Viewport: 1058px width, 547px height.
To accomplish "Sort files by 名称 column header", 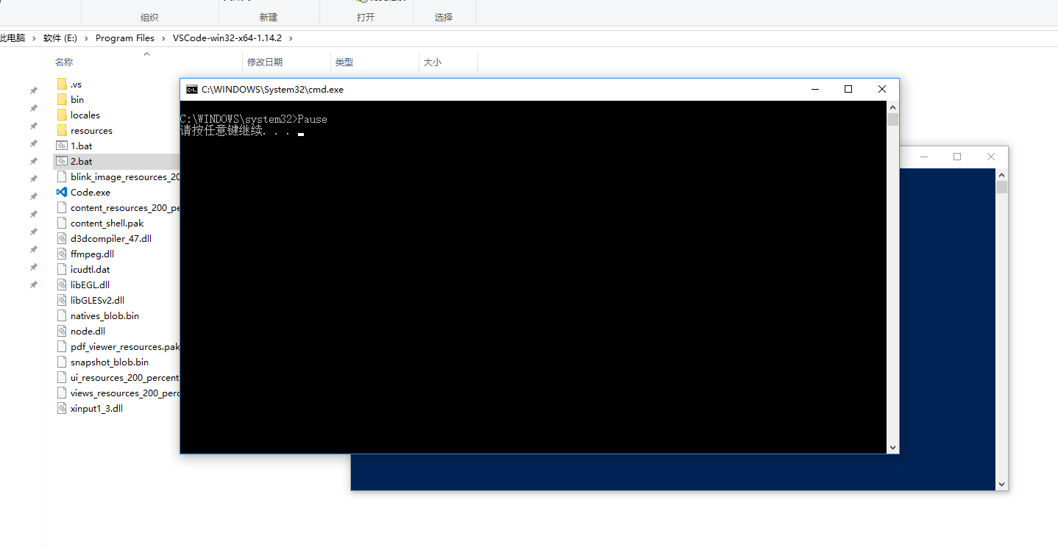I will 64,62.
